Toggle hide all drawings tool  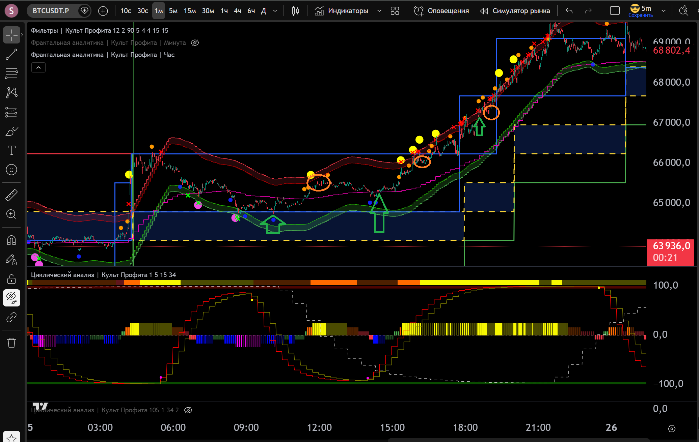pos(11,298)
